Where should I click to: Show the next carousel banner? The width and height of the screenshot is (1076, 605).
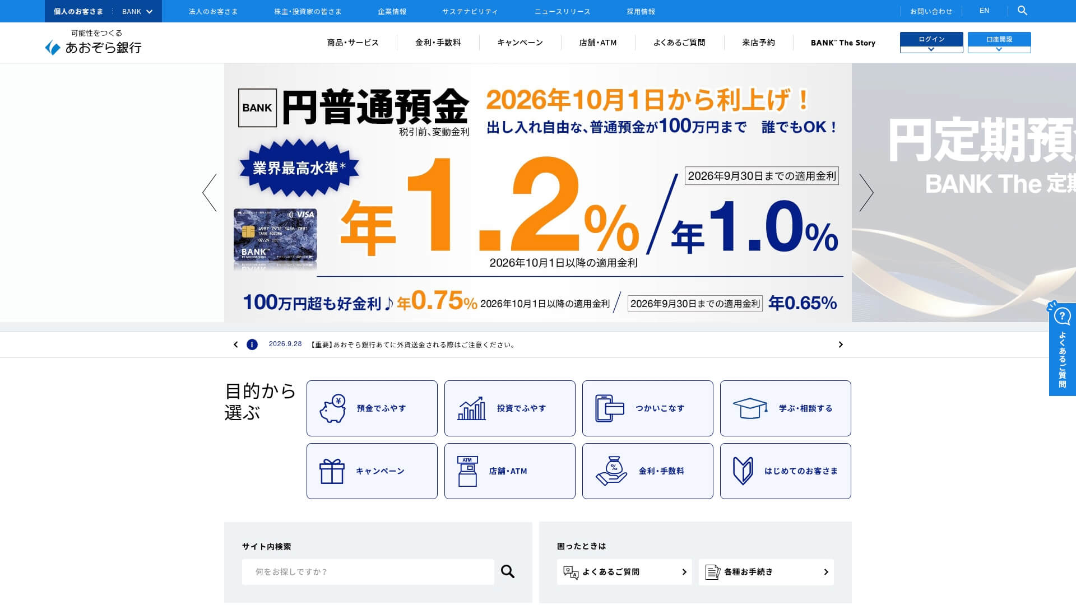coord(866,192)
